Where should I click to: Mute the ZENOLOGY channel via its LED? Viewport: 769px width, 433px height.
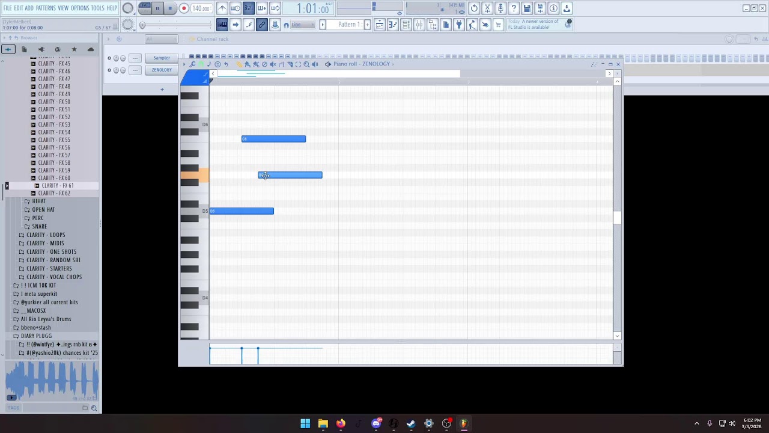coord(109,70)
